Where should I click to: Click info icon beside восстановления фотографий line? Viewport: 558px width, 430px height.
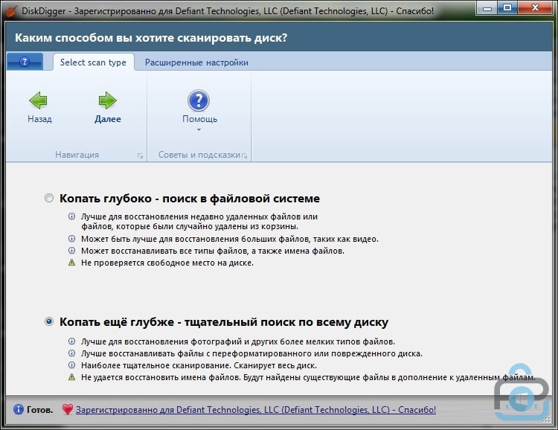[x=71, y=341]
